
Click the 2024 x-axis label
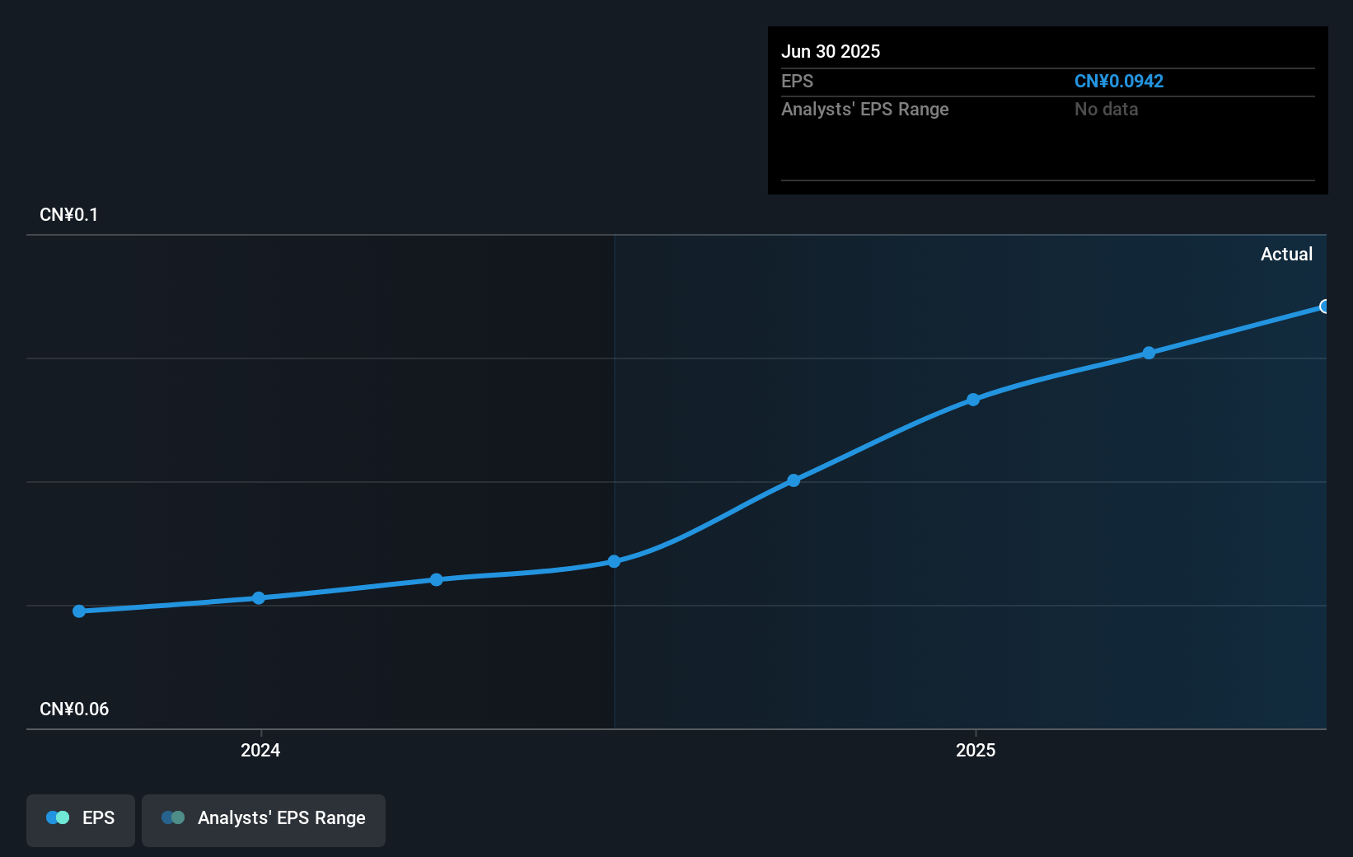[260, 750]
